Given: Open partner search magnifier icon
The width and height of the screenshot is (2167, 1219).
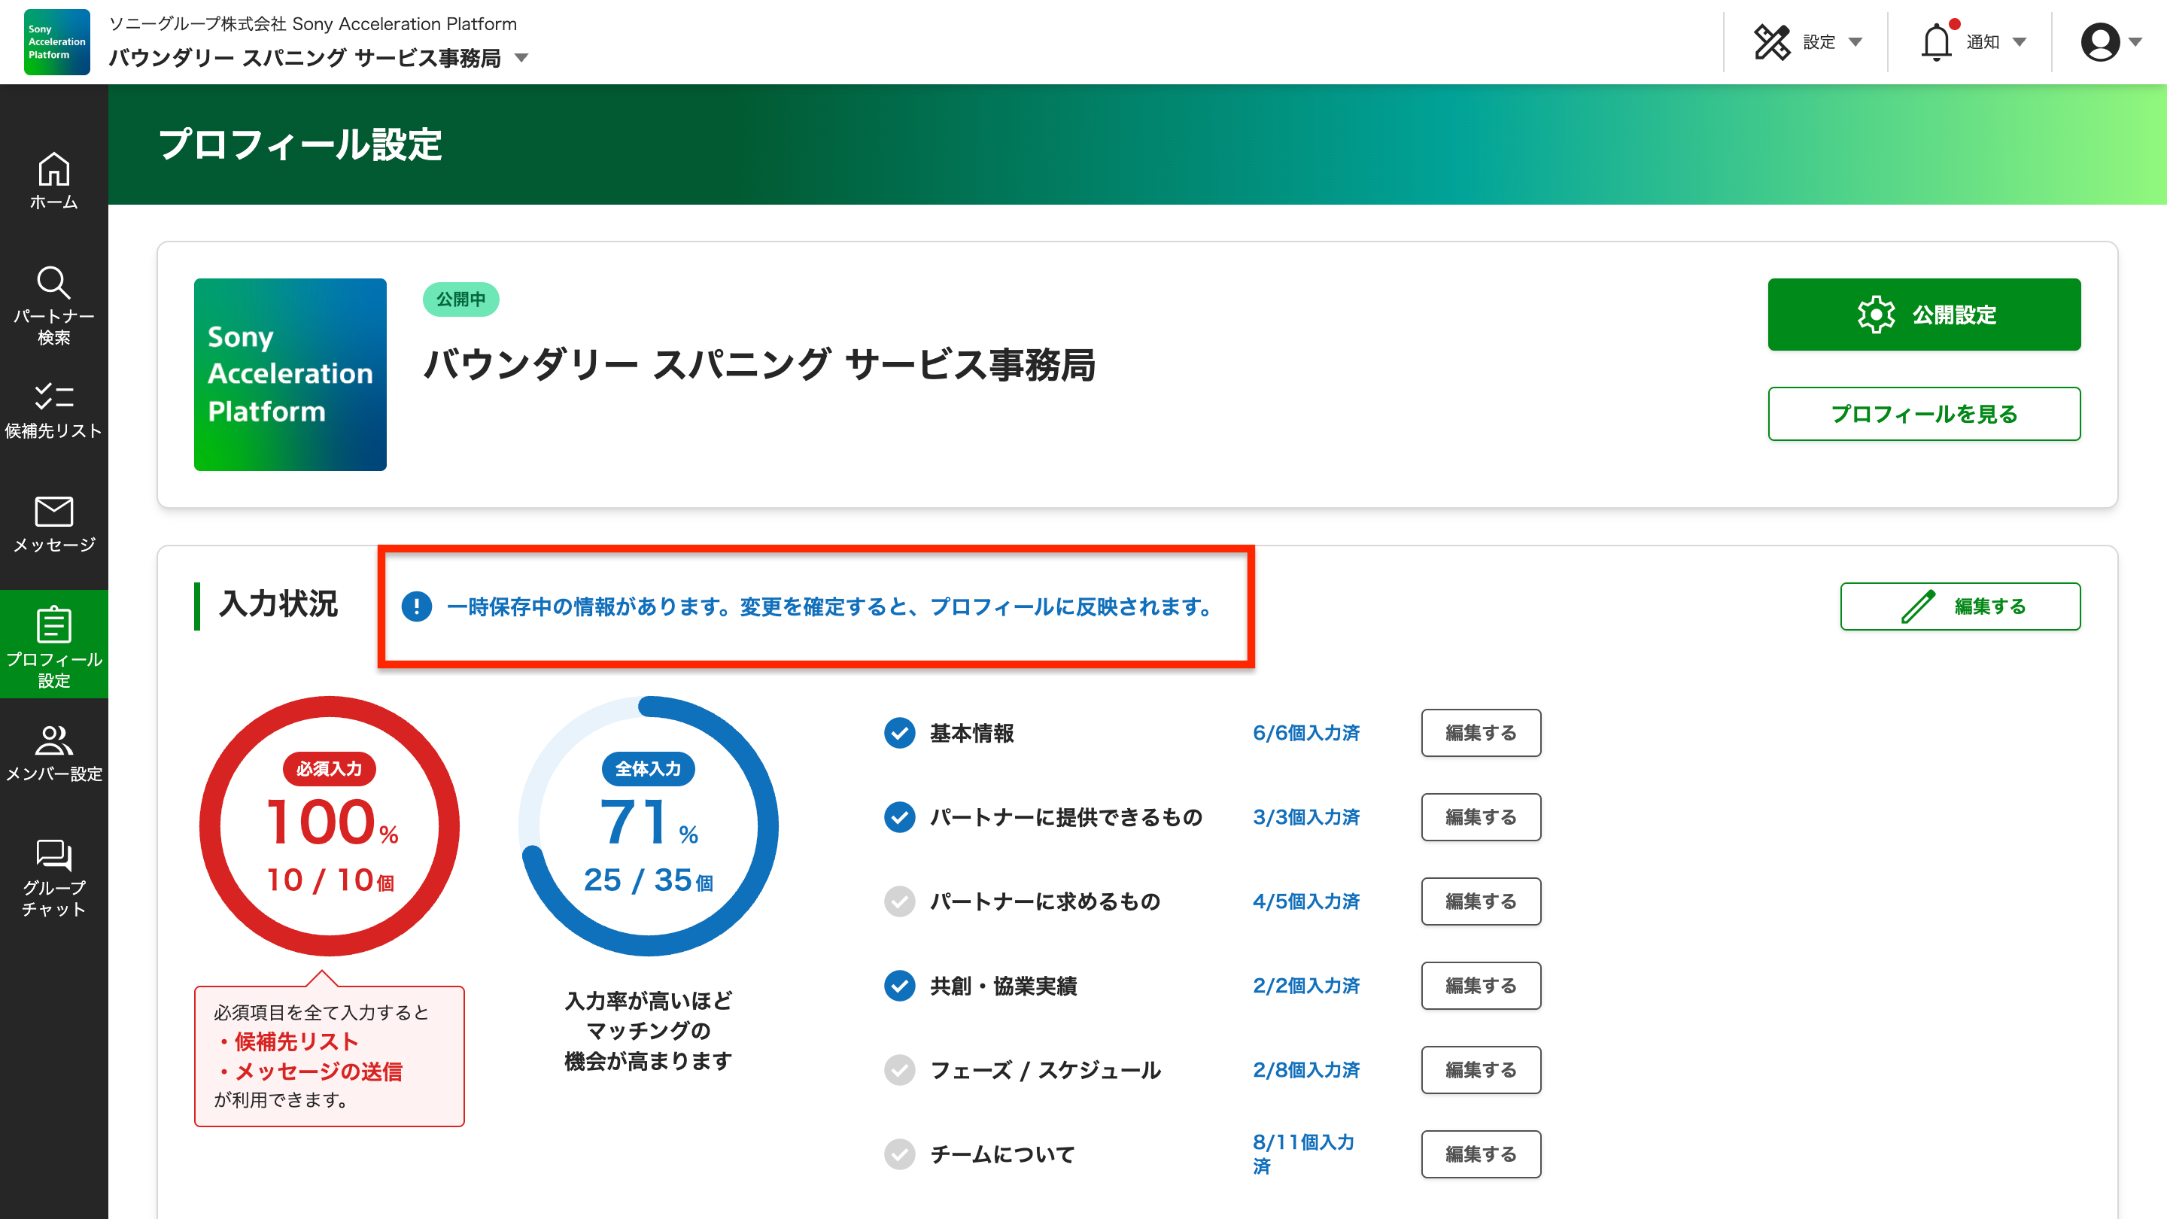Looking at the screenshot, I should click(x=54, y=284).
